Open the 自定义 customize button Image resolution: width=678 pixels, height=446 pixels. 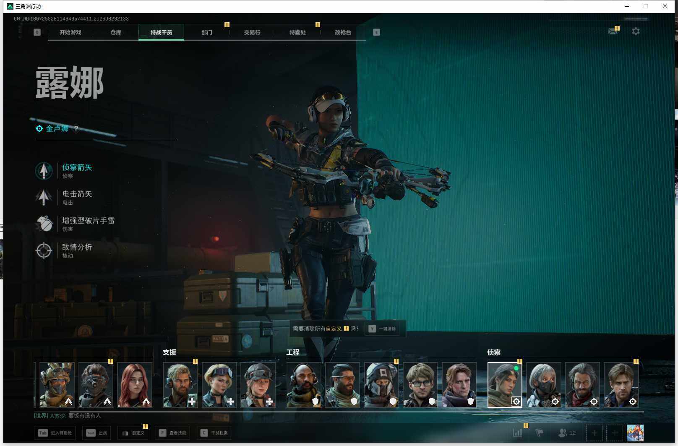[133, 433]
